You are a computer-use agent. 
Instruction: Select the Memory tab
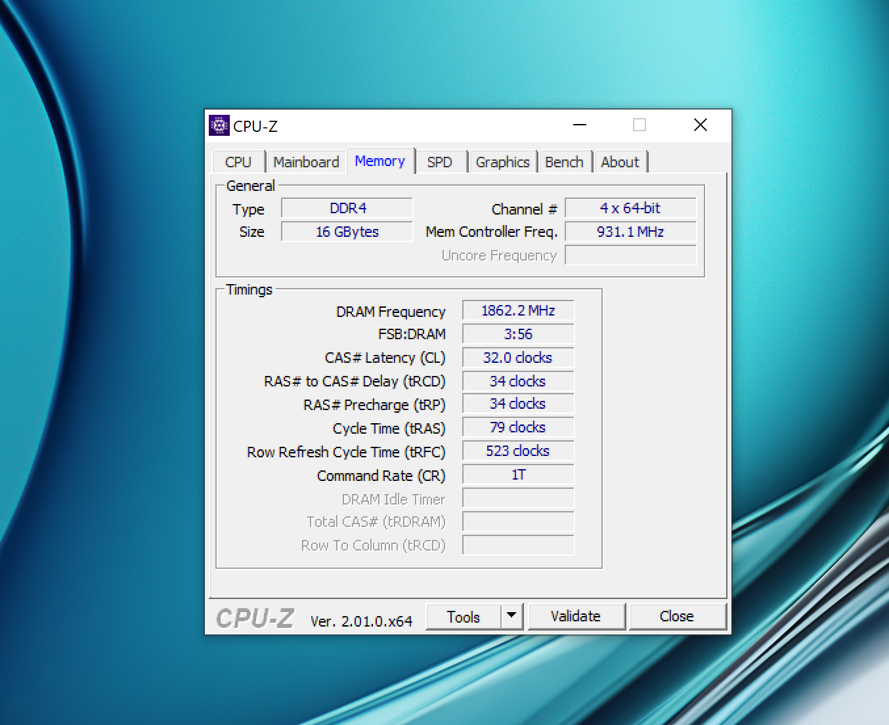[380, 161]
